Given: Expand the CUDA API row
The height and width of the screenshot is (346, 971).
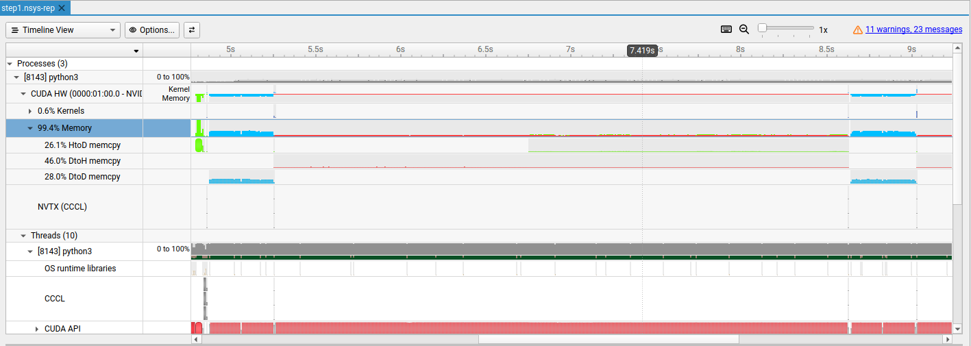Looking at the screenshot, I should point(37,329).
